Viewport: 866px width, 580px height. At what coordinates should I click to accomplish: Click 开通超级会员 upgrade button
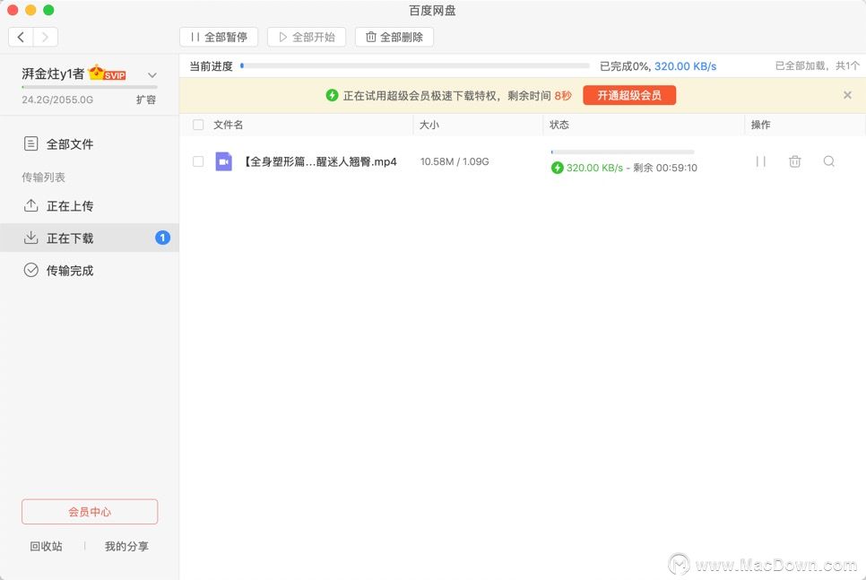(629, 96)
